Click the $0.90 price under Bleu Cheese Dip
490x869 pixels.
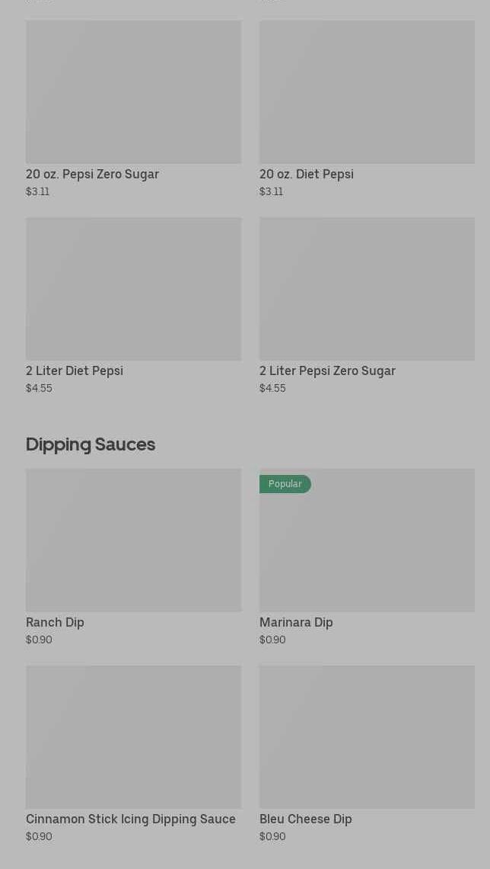(272, 836)
